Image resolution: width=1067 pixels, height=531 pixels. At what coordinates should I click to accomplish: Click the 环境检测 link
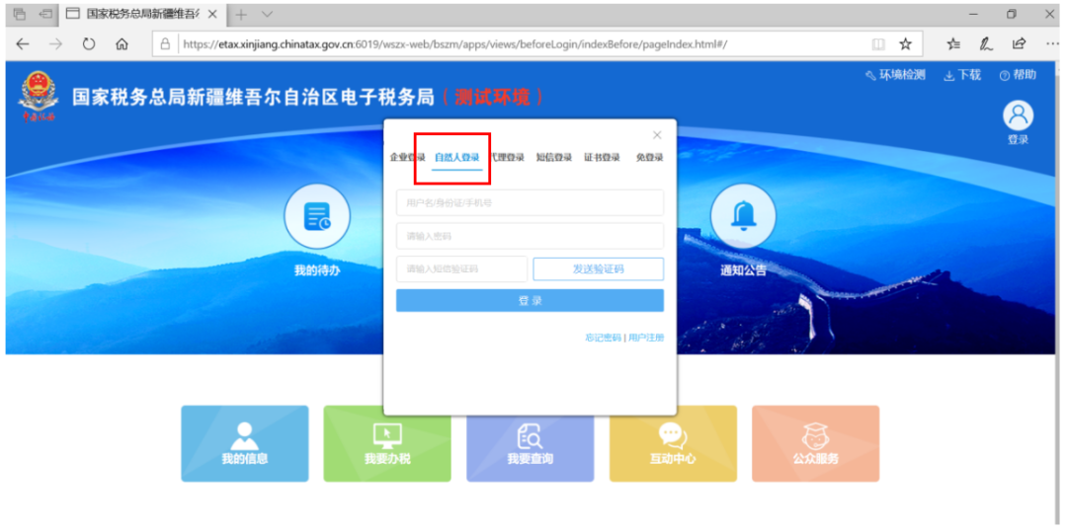pos(895,75)
